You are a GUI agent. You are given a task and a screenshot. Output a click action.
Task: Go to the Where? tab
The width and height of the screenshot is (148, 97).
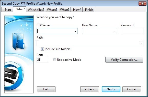[x=52, y=10]
